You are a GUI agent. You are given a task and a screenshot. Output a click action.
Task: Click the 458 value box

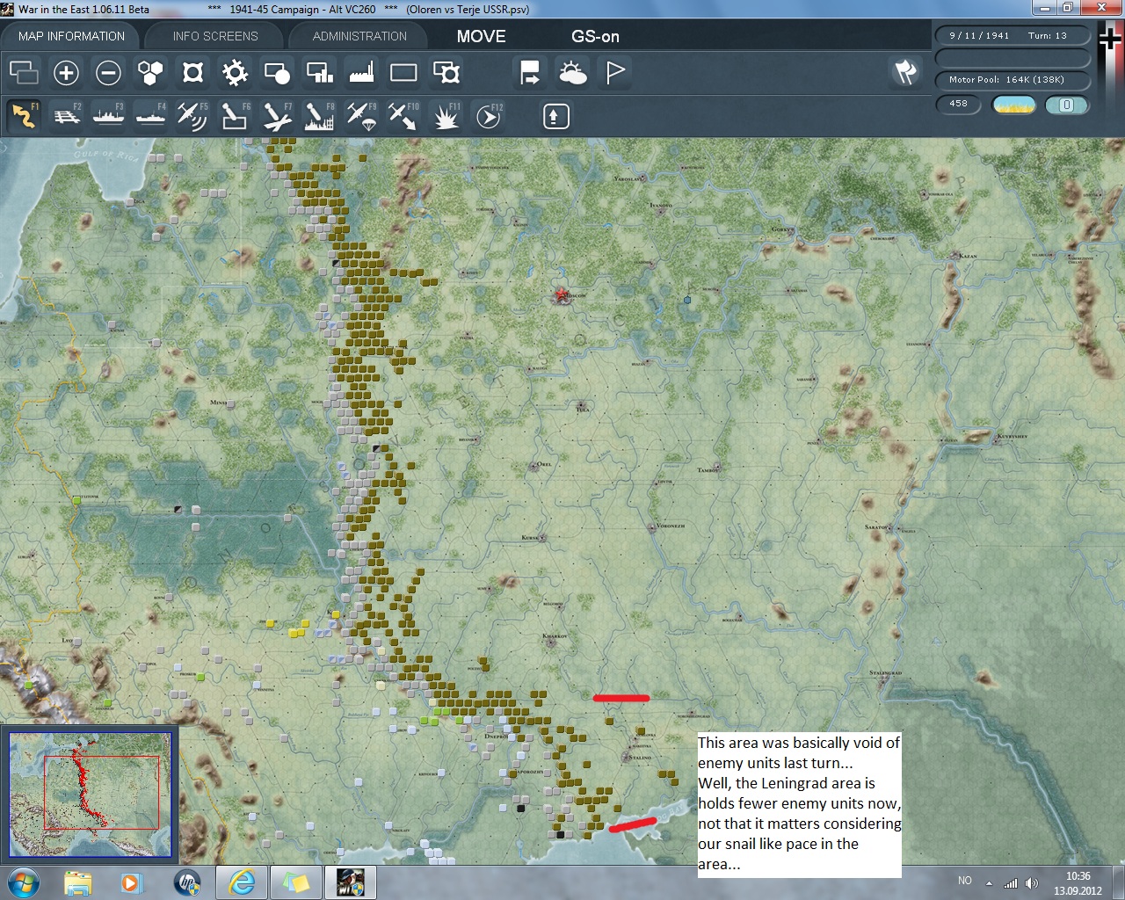pyautogui.click(x=958, y=104)
